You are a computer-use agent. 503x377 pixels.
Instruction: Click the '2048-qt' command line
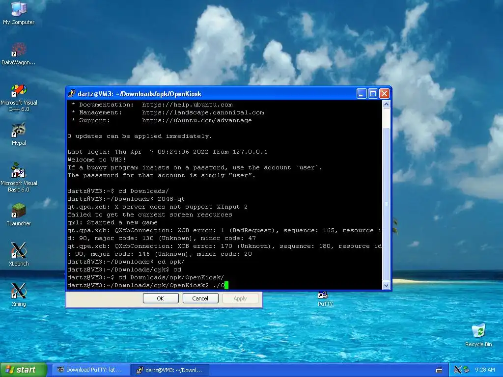point(126,199)
